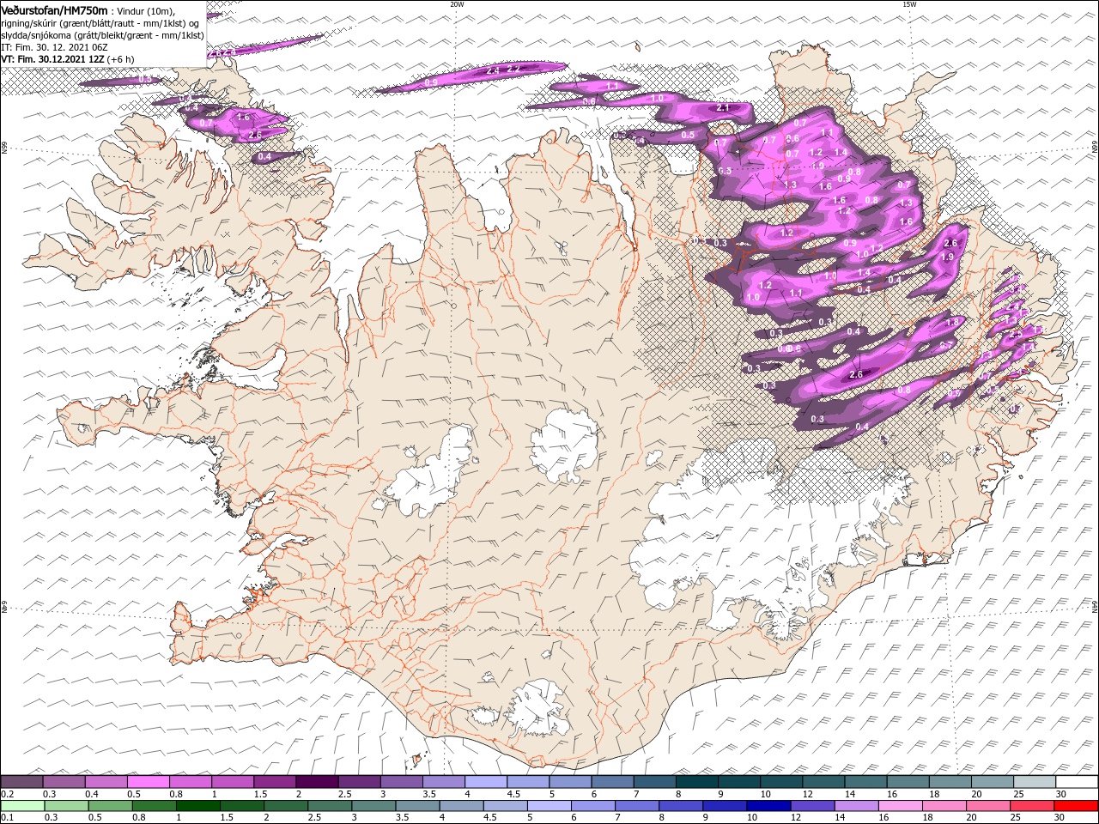The image size is (1099, 824).
Task: Select pale green rain swatch between 0.1 and 0.3
Action: pyautogui.click(x=21, y=806)
